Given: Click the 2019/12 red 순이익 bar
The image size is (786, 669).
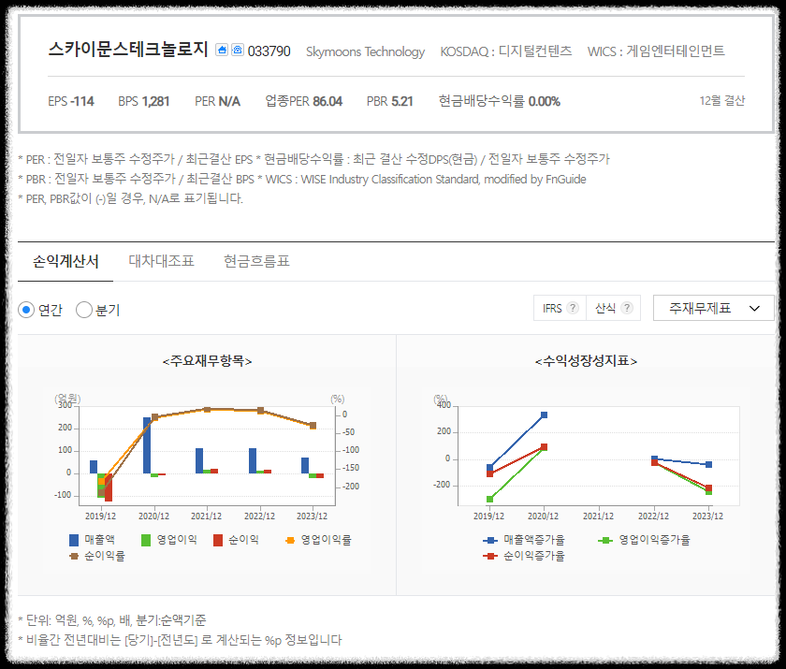Looking at the screenshot, I should click(x=109, y=487).
